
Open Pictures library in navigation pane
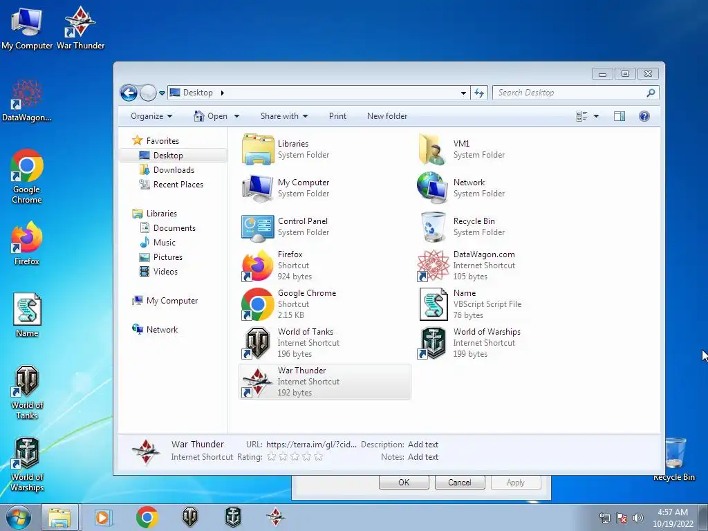(167, 257)
